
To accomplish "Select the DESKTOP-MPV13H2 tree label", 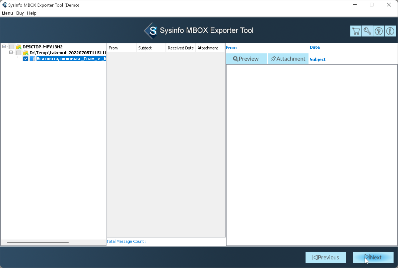I will click(42, 47).
